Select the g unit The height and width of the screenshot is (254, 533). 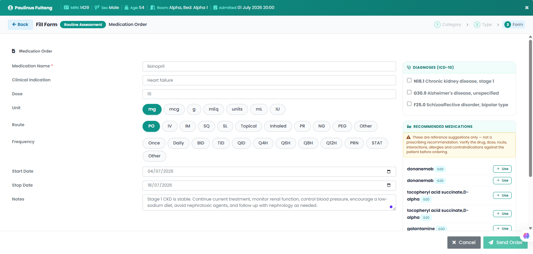194,109
